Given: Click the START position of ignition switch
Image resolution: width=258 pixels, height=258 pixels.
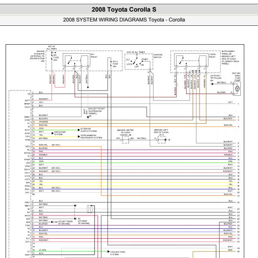Looking at the screenshot, I should click(145, 59).
